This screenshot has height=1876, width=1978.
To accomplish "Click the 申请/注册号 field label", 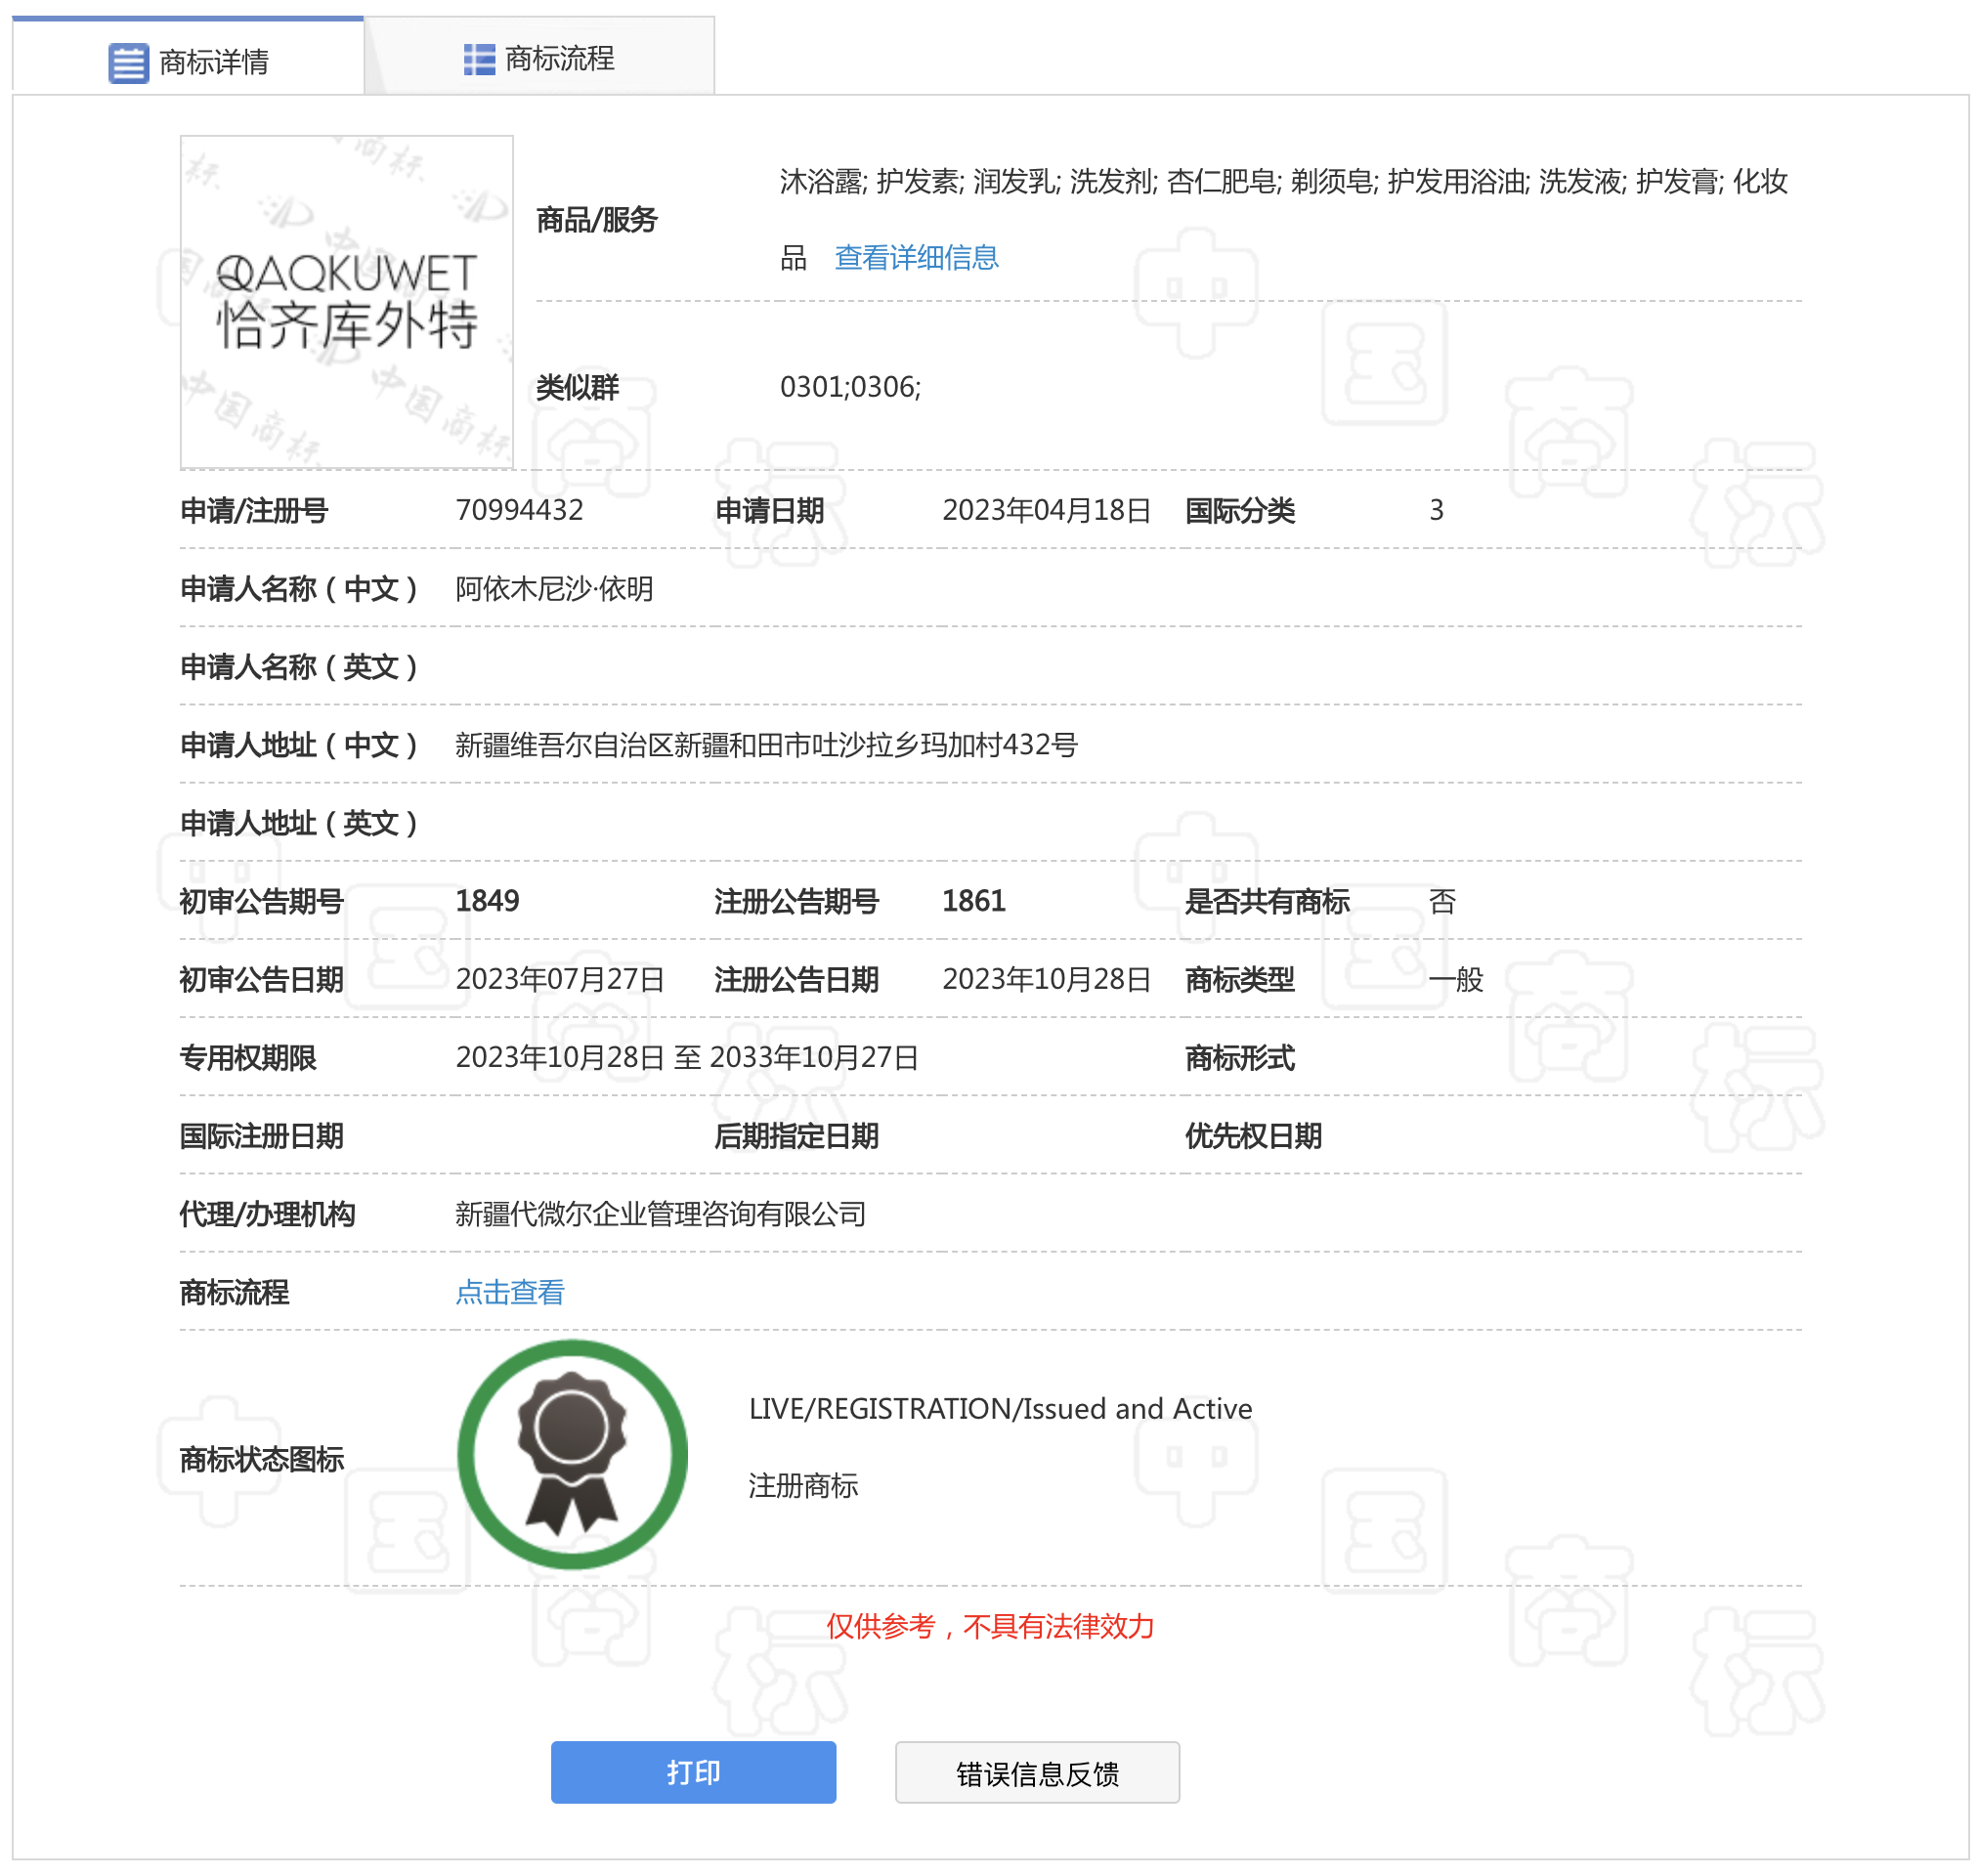I will tap(254, 511).
